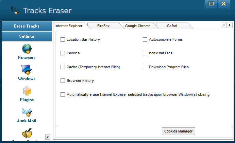Viewport: 235px width, 143px height.
Task: Maximize the Tracks Eraser window
Action: (x=211, y=4)
